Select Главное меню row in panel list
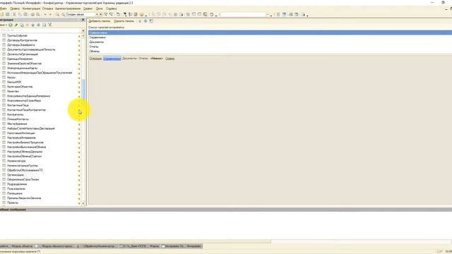Screen dimensions: 452x254 coord(270,33)
